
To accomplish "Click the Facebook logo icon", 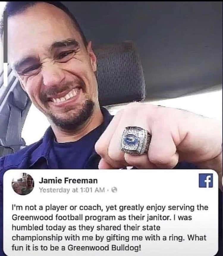I will [206, 180].
